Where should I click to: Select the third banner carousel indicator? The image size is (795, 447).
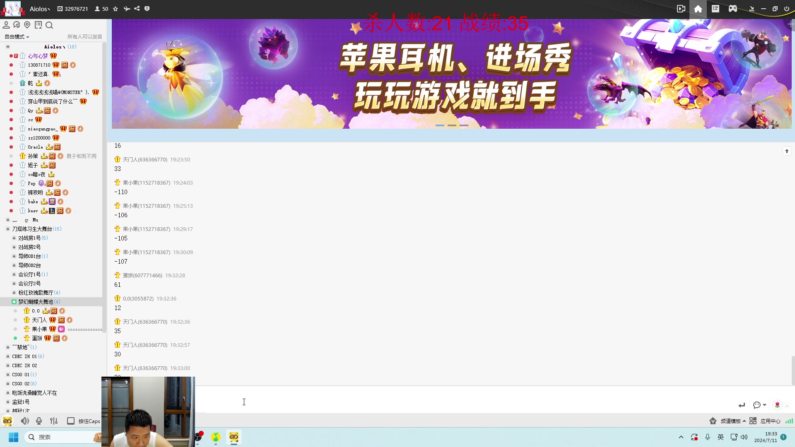[x=464, y=125]
